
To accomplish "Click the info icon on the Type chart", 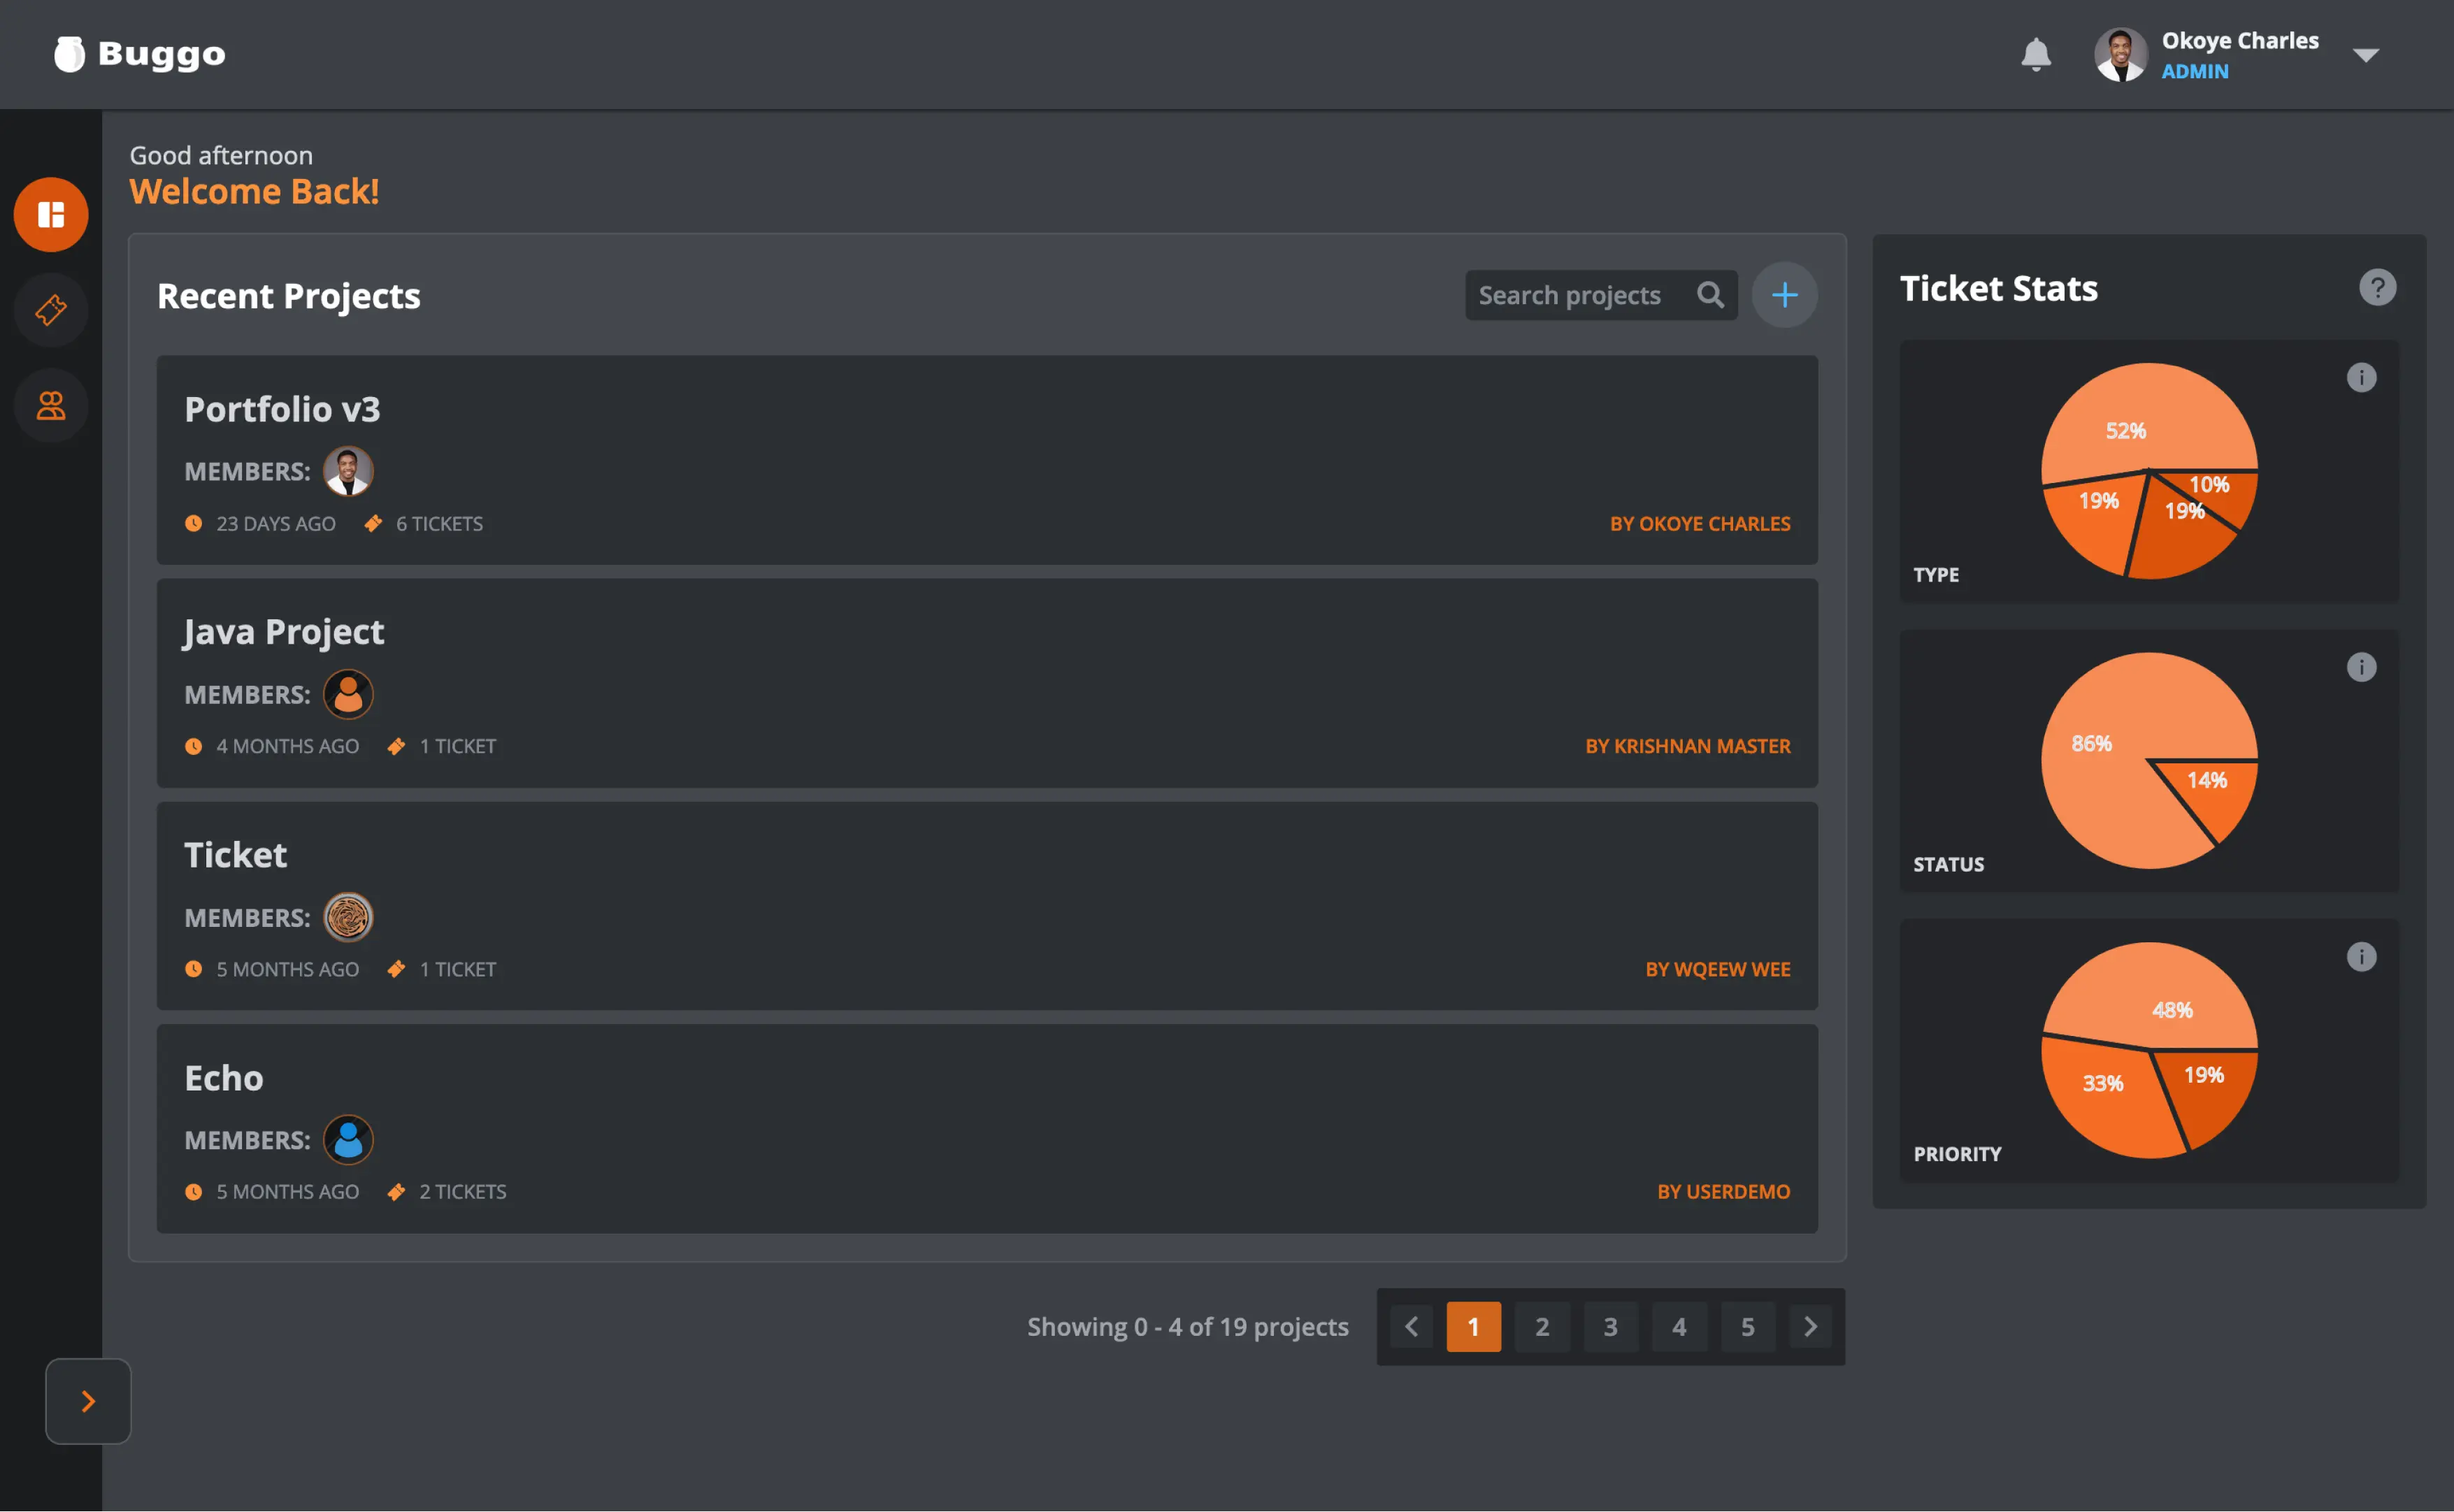I will 2362,377.
